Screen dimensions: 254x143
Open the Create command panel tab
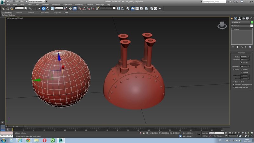tap(232, 18)
